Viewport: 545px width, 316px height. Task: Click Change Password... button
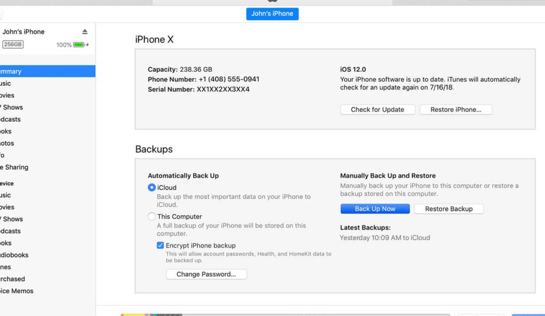pyautogui.click(x=206, y=274)
